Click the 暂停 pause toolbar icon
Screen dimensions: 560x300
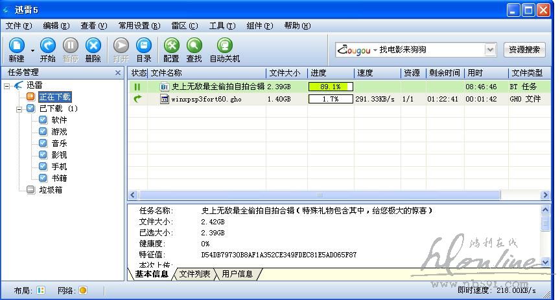click(x=71, y=46)
